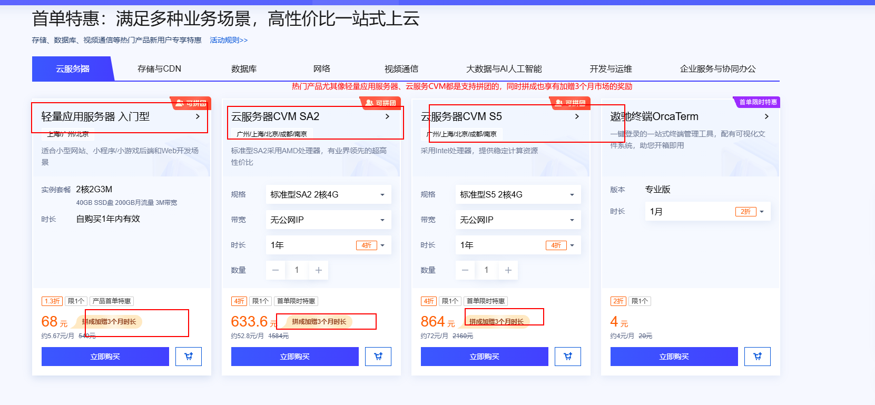Expand SA2 带宽 无公网IP dropdown
Image resolution: width=875 pixels, height=405 pixels.
329,220
